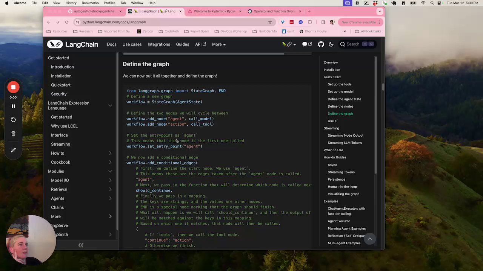
Task: Open the CodePath bookmarks folder
Action: pyautogui.click(x=168, y=31)
